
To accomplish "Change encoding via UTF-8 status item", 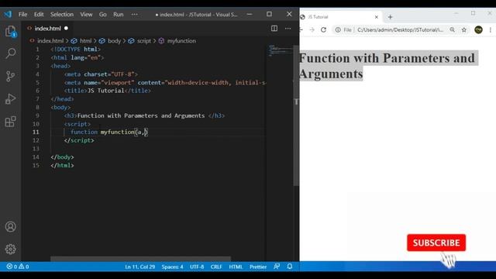I will [197, 267].
